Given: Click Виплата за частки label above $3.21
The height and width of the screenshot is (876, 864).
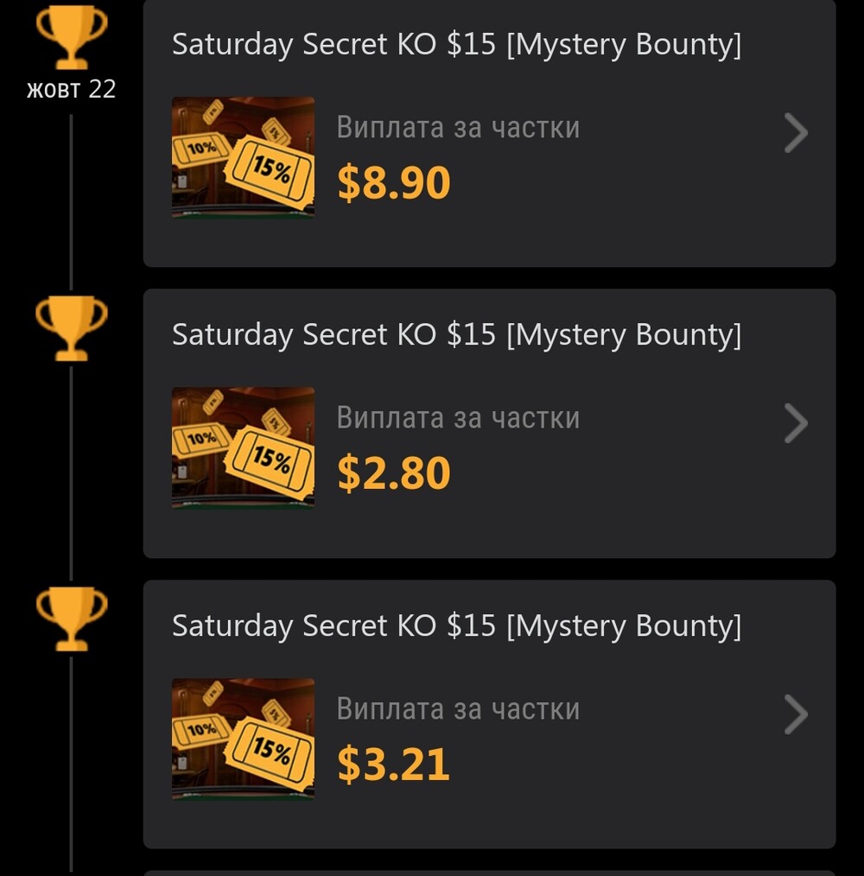Looking at the screenshot, I should [x=458, y=709].
